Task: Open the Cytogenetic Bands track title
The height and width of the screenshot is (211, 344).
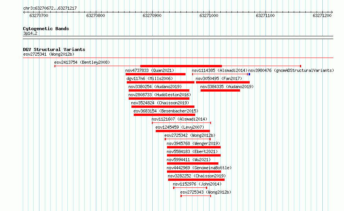Action: pos(46,29)
